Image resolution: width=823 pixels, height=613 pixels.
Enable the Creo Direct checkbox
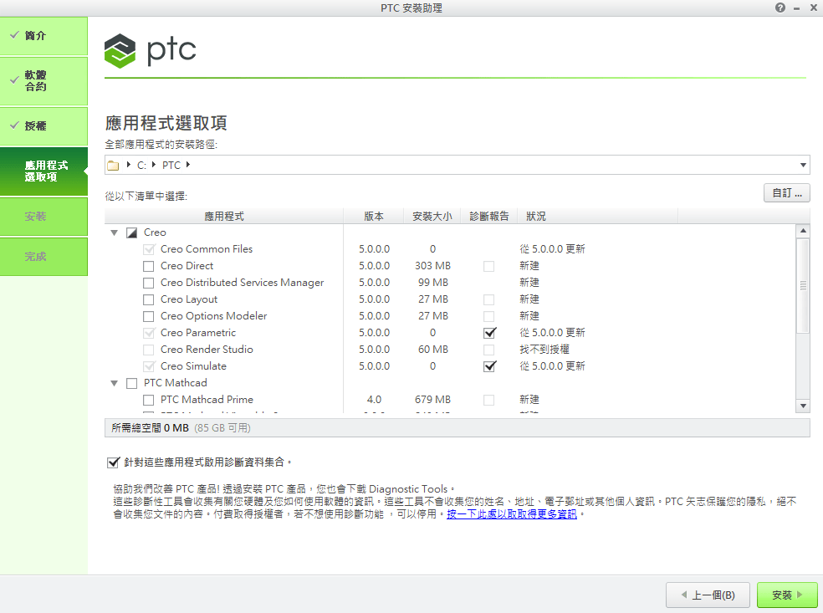click(148, 266)
